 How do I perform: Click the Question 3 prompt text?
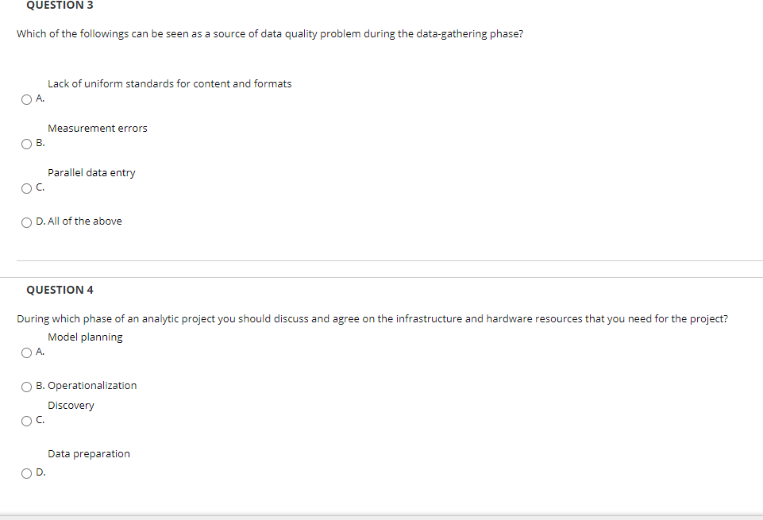click(270, 33)
